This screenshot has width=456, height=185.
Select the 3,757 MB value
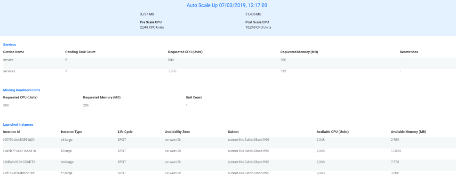pos(147,14)
